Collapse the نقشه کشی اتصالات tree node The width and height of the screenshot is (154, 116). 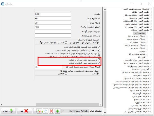151,30
